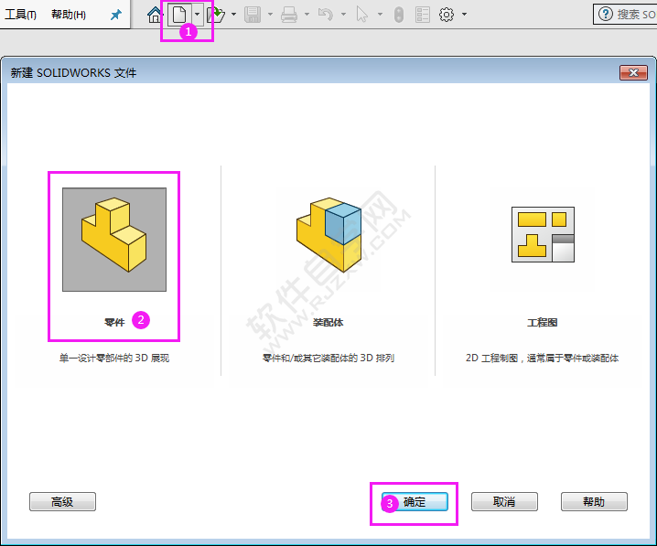Open the 工具 menu
The image size is (657, 546).
20,15
